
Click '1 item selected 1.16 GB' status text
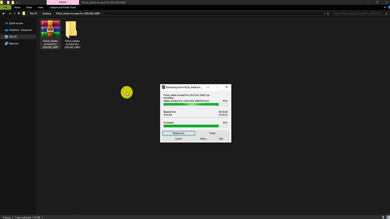(x=28, y=217)
